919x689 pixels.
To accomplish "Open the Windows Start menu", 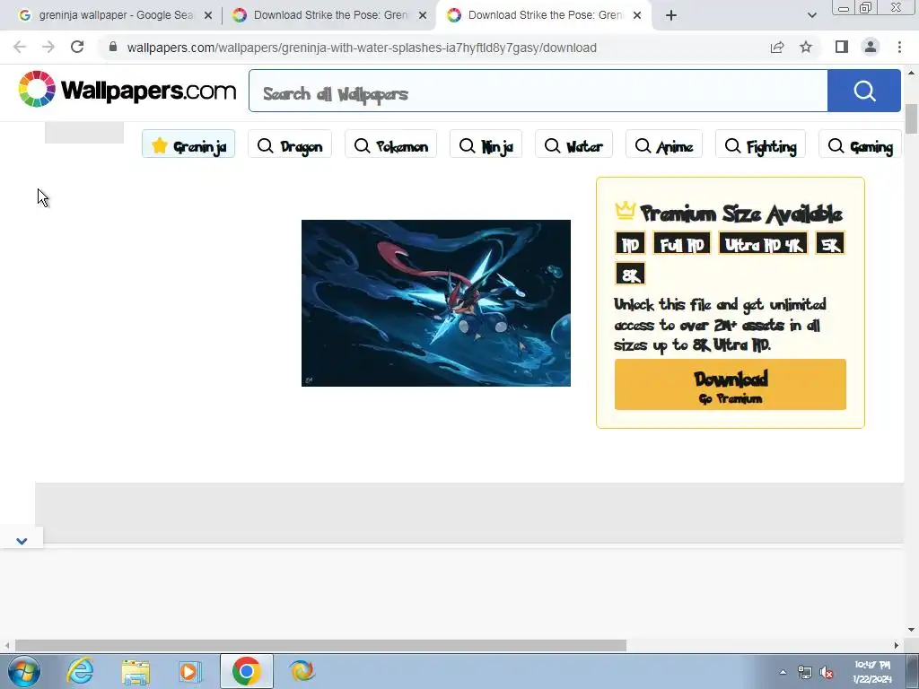I will [x=24, y=671].
